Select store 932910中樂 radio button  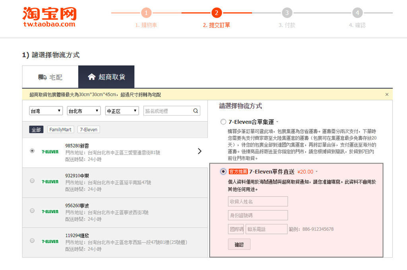click(32, 181)
